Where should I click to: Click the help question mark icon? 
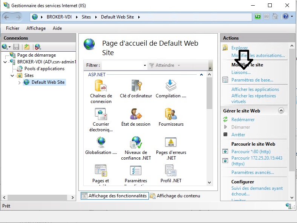pyautogui.click(x=286, y=17)
